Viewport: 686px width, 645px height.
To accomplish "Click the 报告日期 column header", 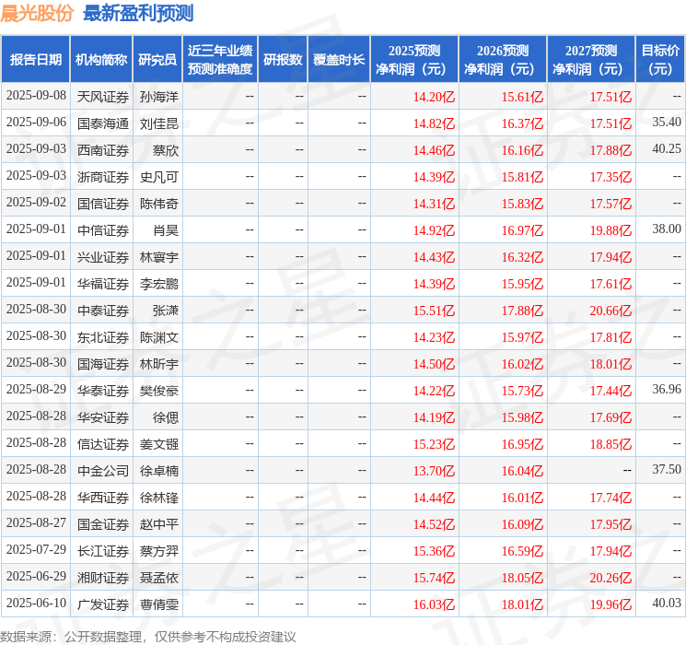I will tap(35, 60).
